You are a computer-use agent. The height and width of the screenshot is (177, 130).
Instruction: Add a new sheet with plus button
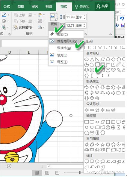pyautogui.click(x=9, y=166)
